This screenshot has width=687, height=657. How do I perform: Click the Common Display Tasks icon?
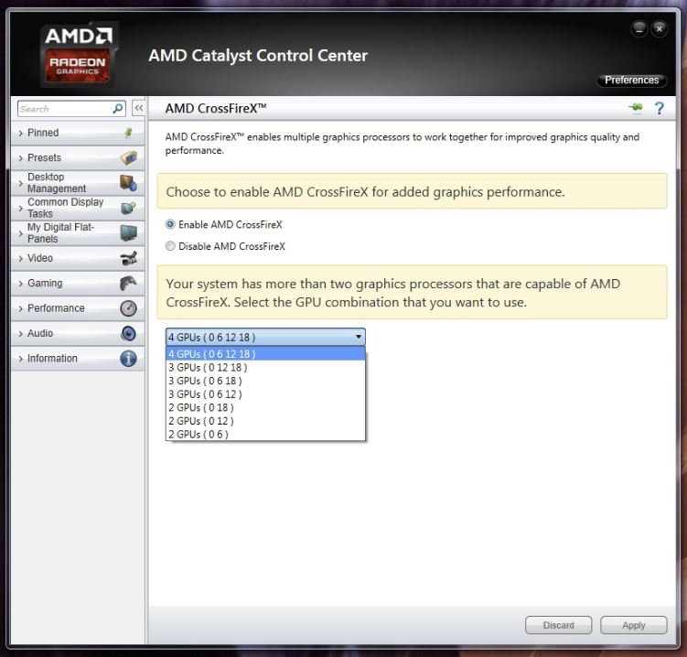[x=128, y=208]
